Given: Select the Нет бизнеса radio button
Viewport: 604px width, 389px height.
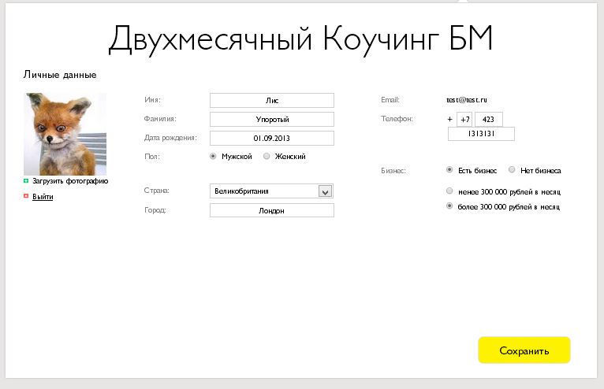Looking at the screenshot, I should point(512,169).
